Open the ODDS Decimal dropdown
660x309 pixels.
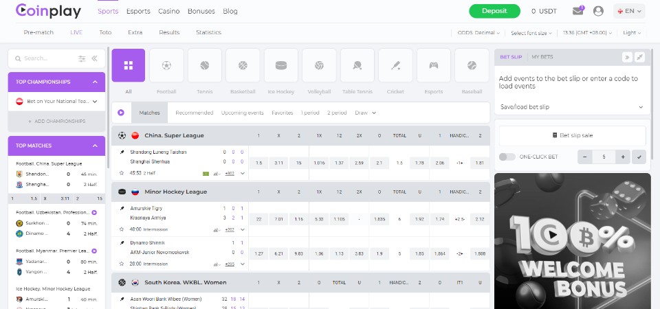(x=478, y=33)
